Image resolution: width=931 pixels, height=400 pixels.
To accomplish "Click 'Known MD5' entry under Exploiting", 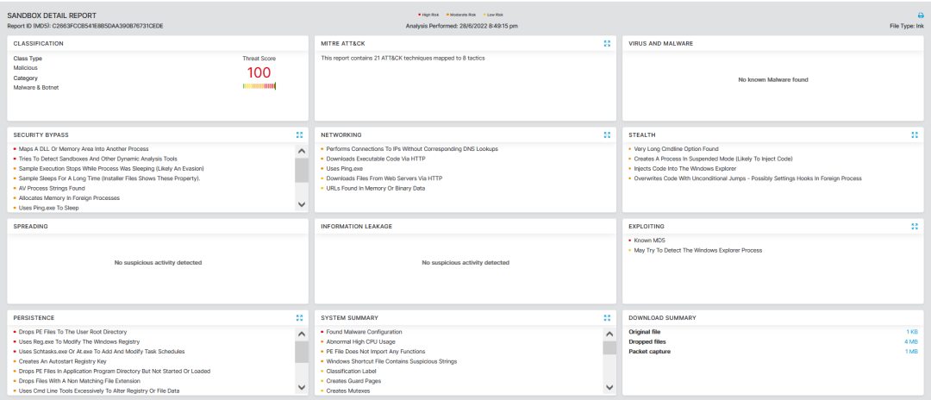I will (648, 241).
